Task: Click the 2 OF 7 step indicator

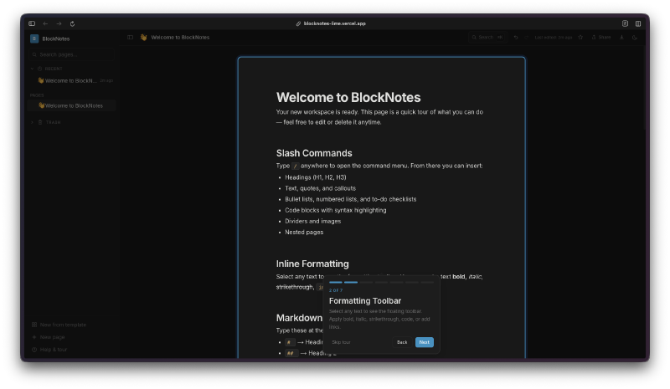Action: [336, 290]
